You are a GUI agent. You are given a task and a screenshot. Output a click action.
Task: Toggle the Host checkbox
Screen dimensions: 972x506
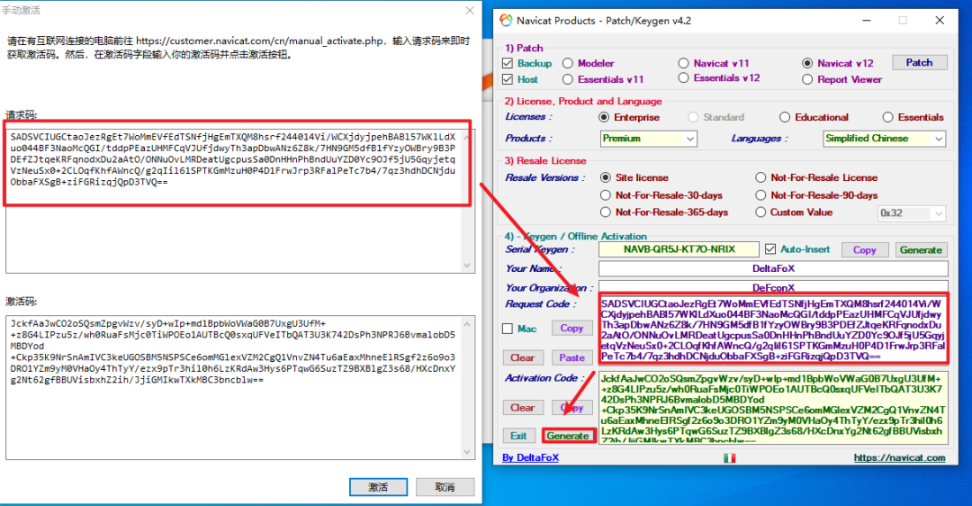(x=508, y=79)
